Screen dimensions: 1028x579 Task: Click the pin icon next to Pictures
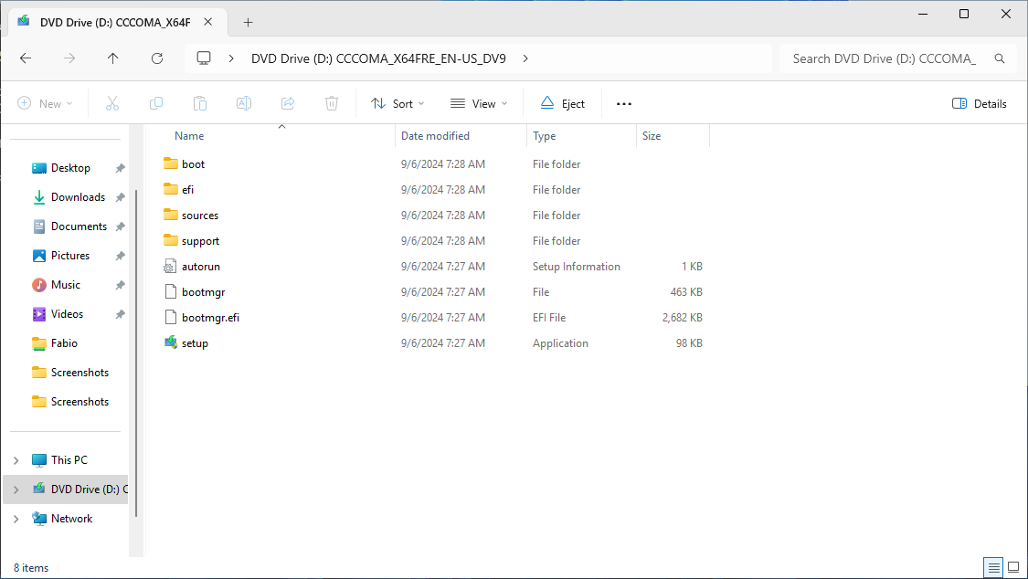tap(120, 256)
